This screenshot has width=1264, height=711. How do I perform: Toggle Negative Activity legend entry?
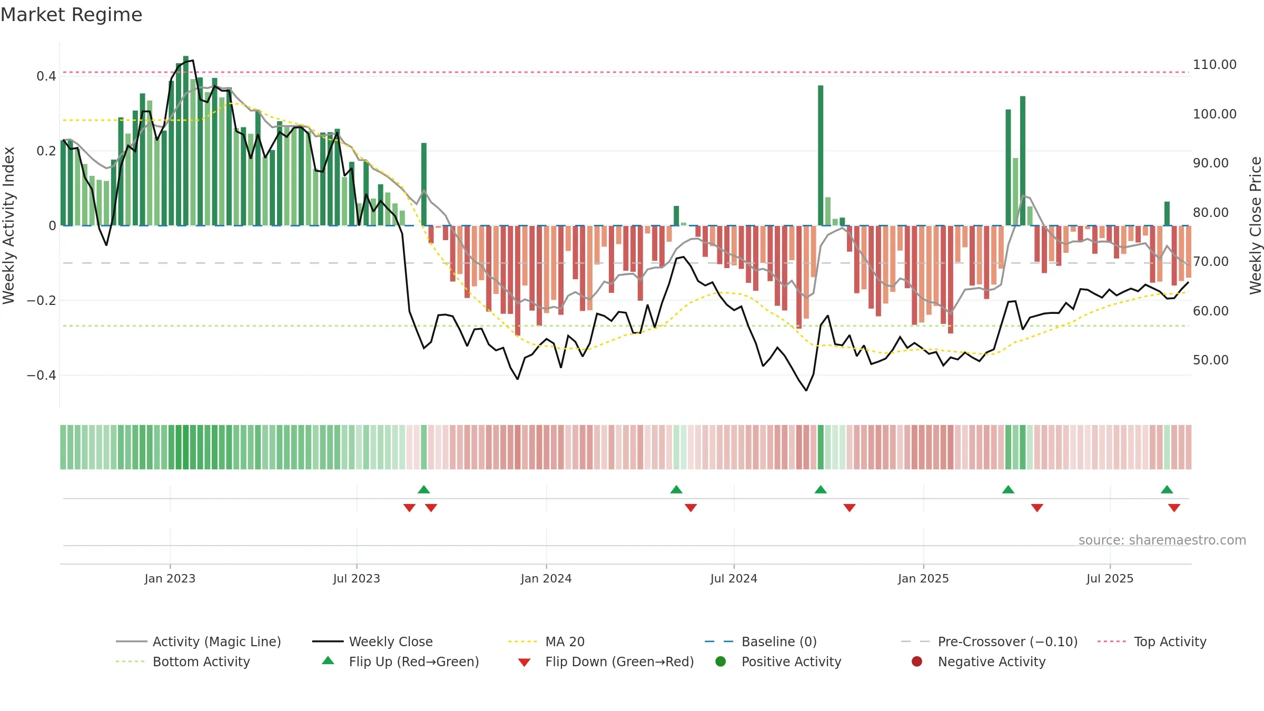pyautogui.click(x=978, y=661)
